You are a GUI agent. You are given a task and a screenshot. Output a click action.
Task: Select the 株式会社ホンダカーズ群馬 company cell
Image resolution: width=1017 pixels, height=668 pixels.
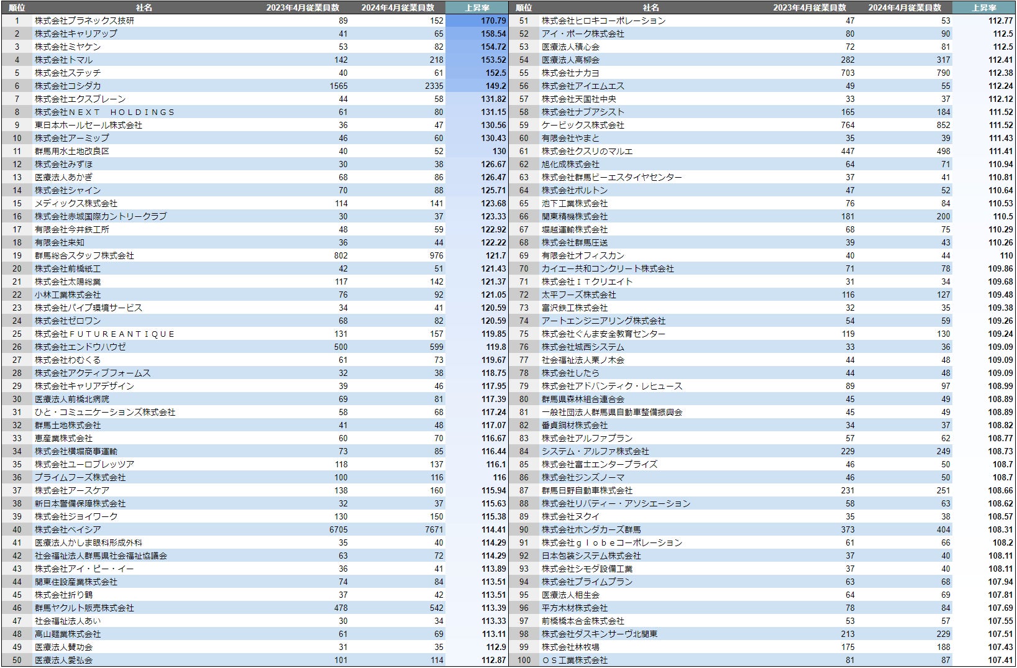coord(591,529)
